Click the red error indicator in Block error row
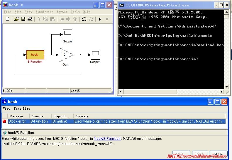Screen dimensions: 232x160 click(x=4, y=121)
